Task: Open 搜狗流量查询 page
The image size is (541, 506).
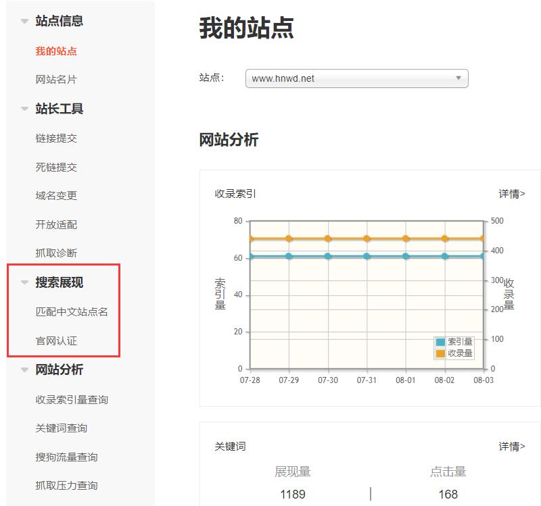Action: click(x=66, y=457)
